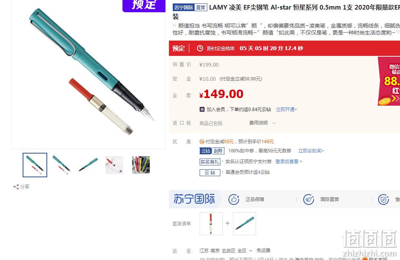Click the teal pen item in 套装清单

pyautogui.click(x=245, y=224)
